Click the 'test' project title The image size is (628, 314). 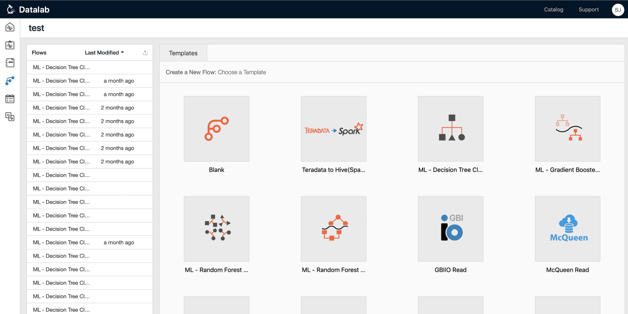click(x=36, y=28)
